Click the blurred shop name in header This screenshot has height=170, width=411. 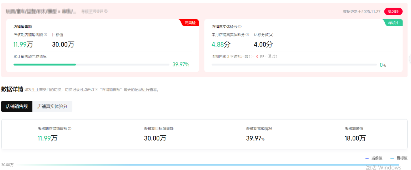pyautogui.click(x=41, y=12)
